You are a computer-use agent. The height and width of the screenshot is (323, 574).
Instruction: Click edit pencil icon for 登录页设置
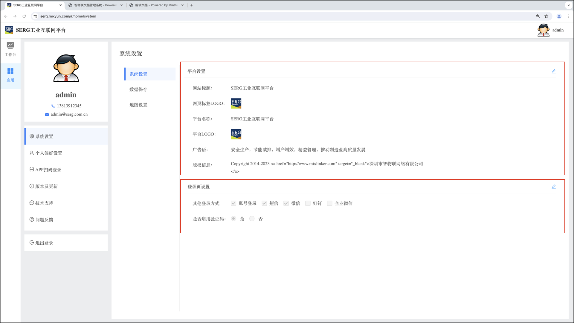554,187
